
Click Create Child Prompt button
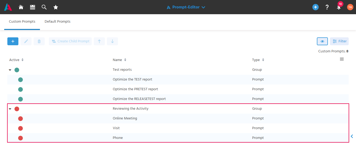point(70,41)
